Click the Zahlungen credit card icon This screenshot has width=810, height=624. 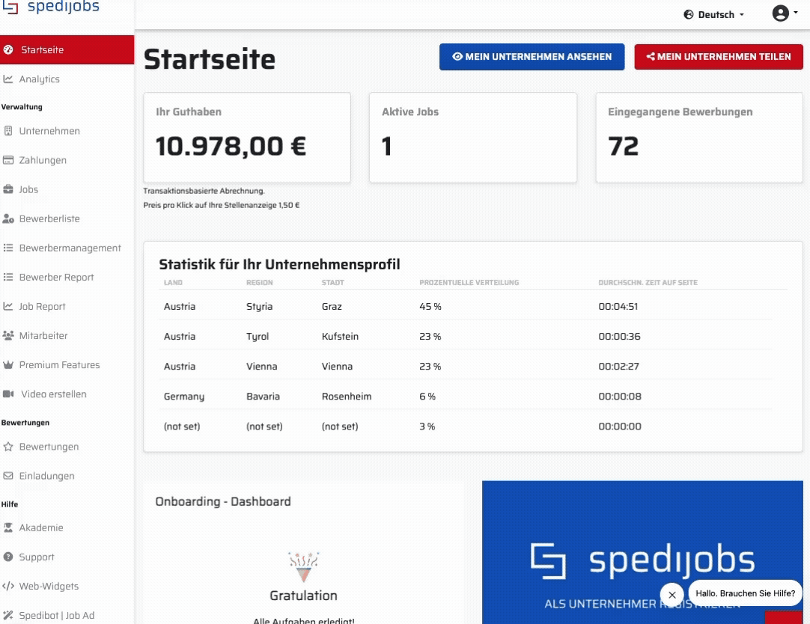point(8,160)
